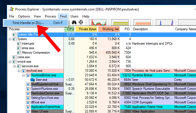Open the Process menu
This screenshot has height=113, width=196.
[x=50, y=16]
